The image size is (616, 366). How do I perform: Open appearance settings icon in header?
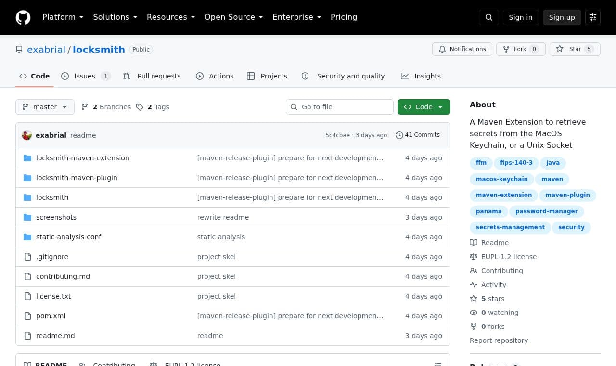pos(593,17)
